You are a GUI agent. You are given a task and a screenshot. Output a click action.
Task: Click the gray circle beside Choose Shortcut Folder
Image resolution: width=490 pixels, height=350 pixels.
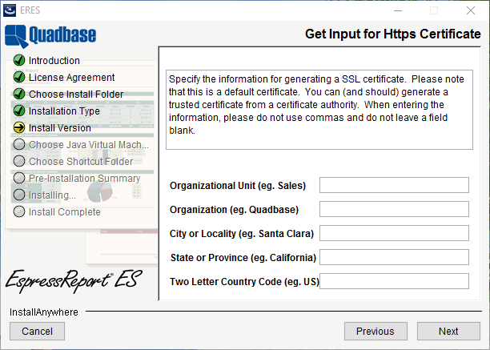pyautogui.click(x=19, y=161)
